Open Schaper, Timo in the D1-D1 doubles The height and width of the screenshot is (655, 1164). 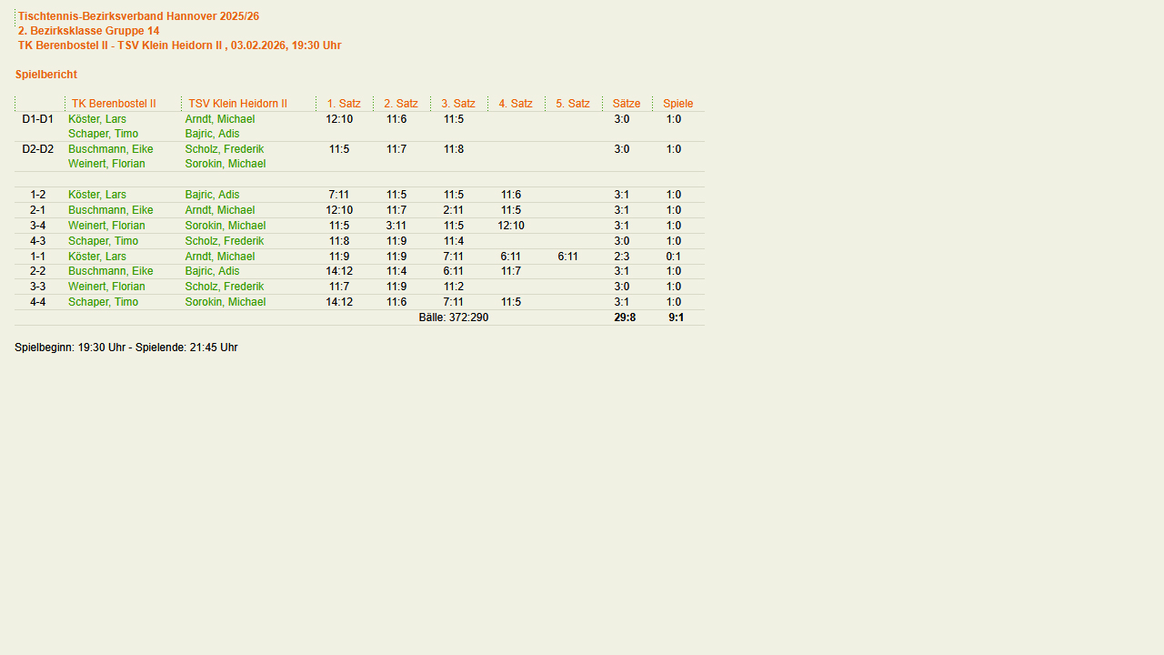[x=103, y=134]
